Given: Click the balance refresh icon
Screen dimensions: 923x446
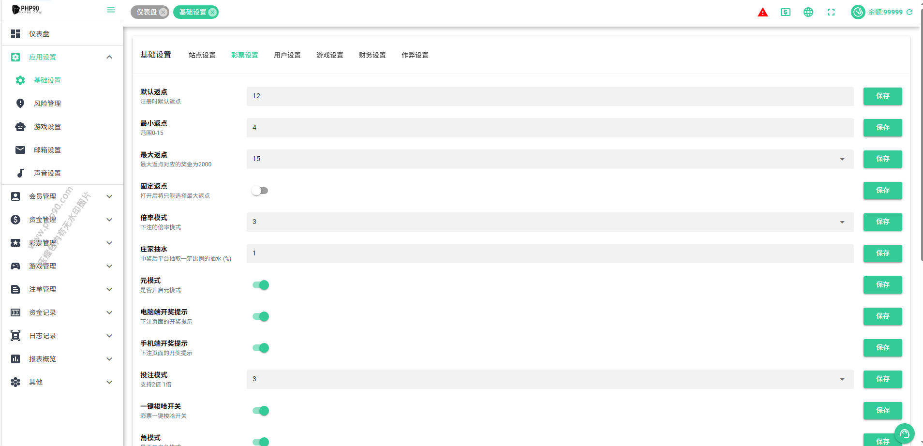Looking at the screenshot, I should tap(909, 12).
